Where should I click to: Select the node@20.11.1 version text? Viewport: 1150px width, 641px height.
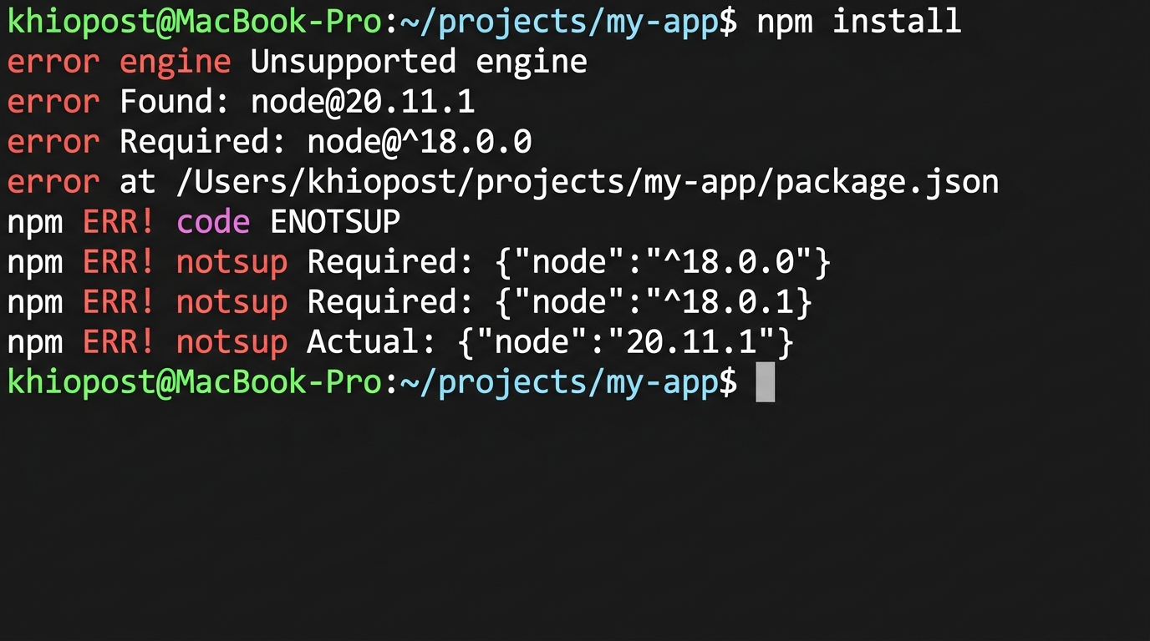click(x=362, y=101)
